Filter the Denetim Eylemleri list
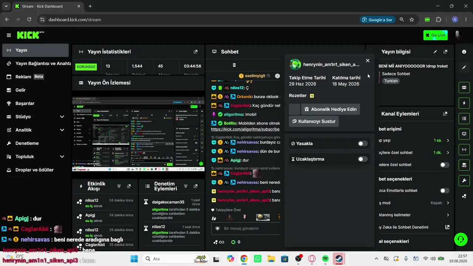 coord(186,186)
